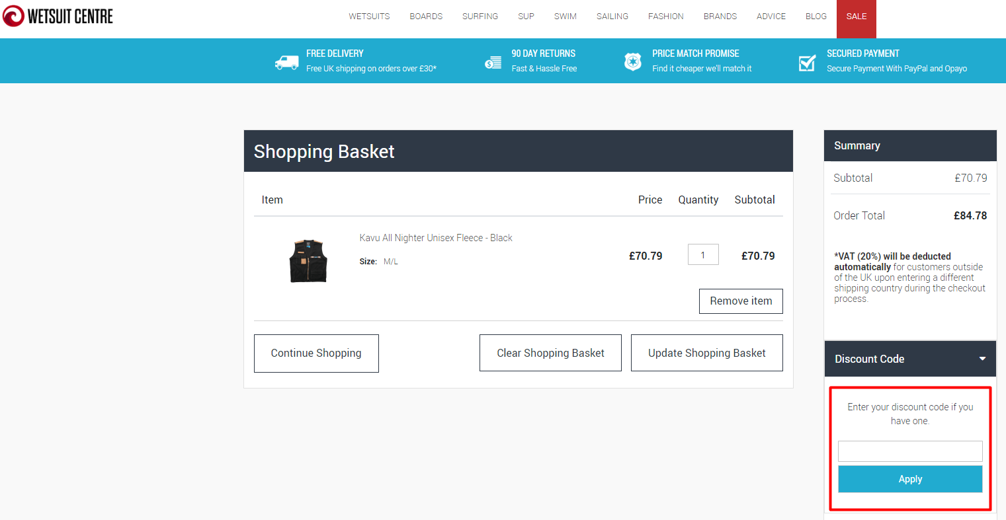Open the Kavu All Nighter Fleece product link

pyautogui.click(x=435, y=237)
